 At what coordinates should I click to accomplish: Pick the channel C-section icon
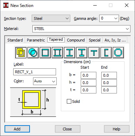(x=106, y=53)
